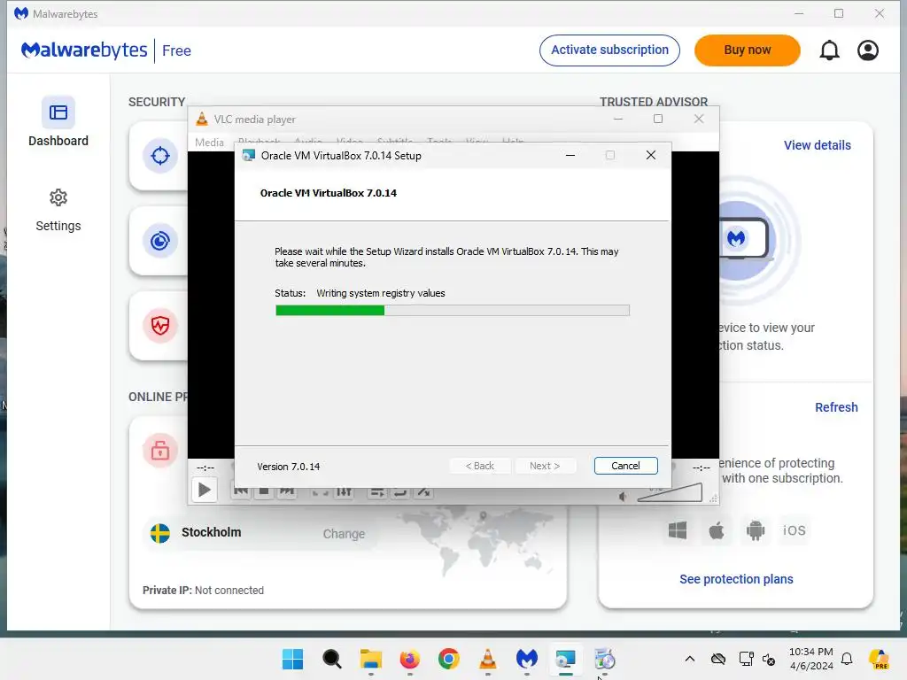This screenshot has width=907, height=680.
Task: Close the VirtualBox Setup dialog
Action: pos(651,155)
